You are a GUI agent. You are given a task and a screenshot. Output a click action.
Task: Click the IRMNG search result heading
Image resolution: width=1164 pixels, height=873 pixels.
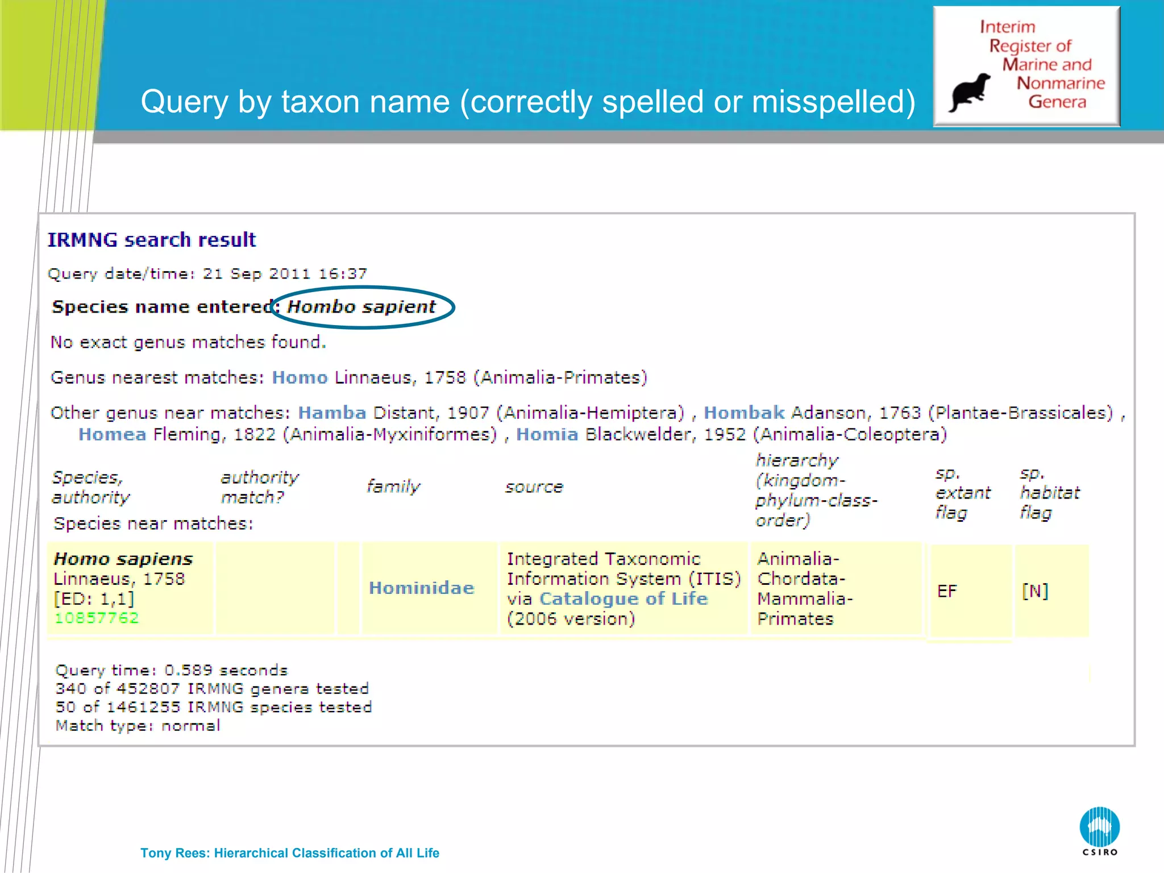[x=151, y=240]
